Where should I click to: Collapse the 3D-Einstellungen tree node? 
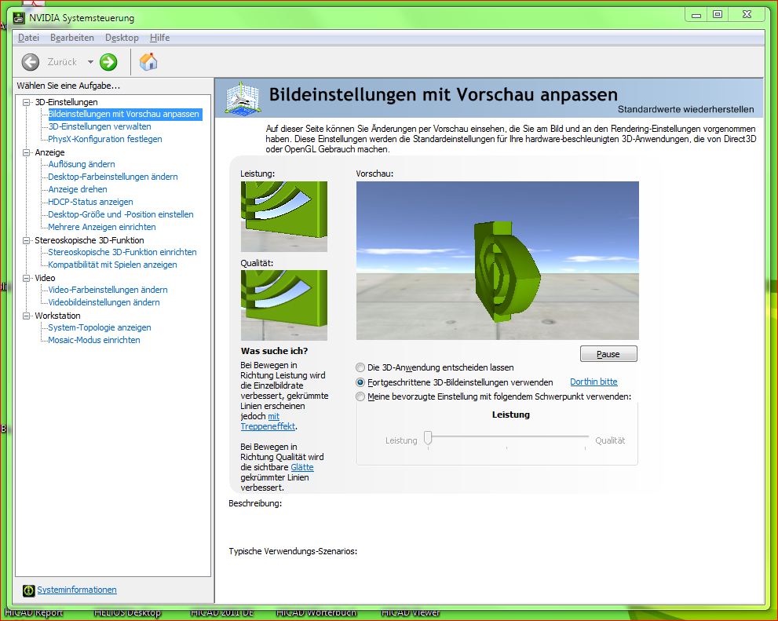[x=26, y=102]
